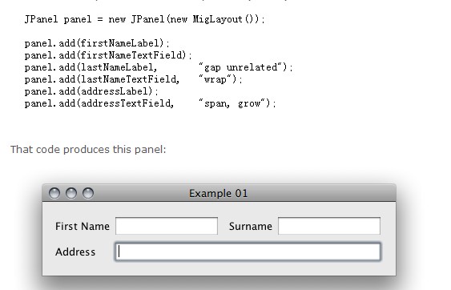Zoom the Example 01 window
The height and width of the screenshot is (290, 451).
88,193
